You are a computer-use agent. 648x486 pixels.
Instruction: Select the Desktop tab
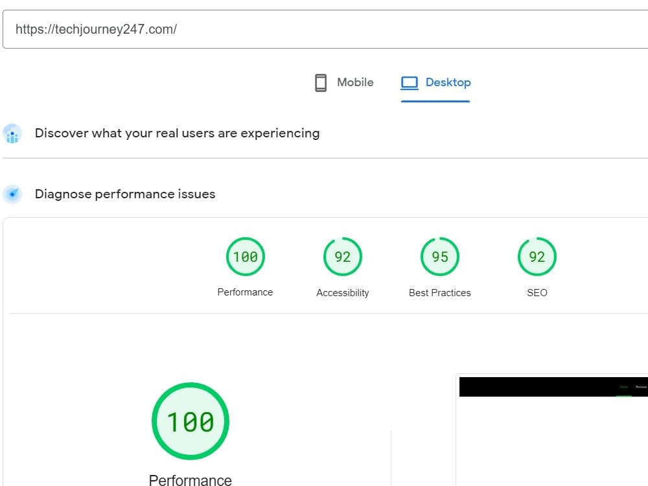click(447, 82)
